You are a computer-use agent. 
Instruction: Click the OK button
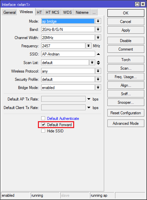[x=126, y=13]
